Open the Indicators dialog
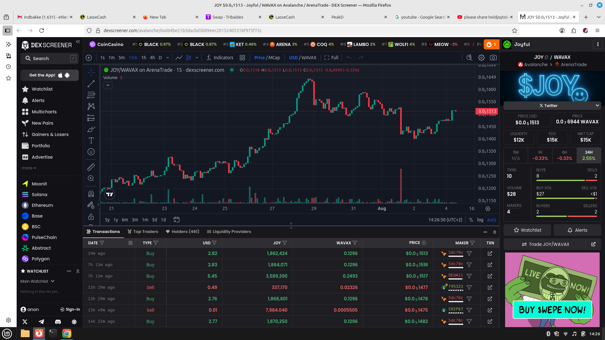Viewport: 605px width, 340px height. pos(220,58)
